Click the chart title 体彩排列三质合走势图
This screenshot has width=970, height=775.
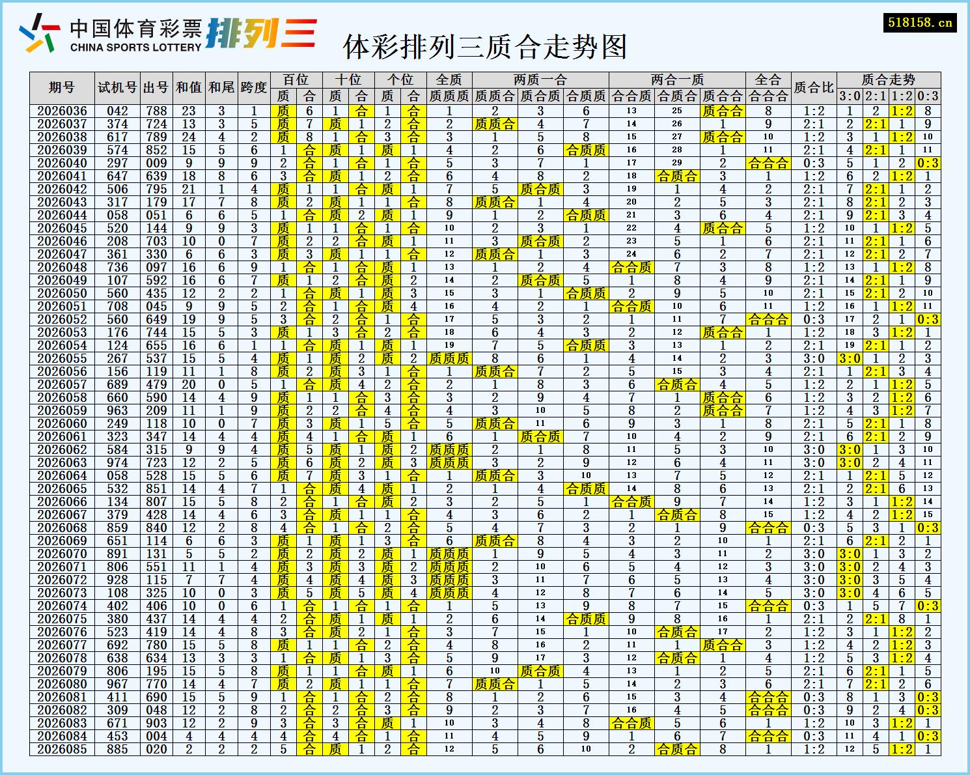485,47
